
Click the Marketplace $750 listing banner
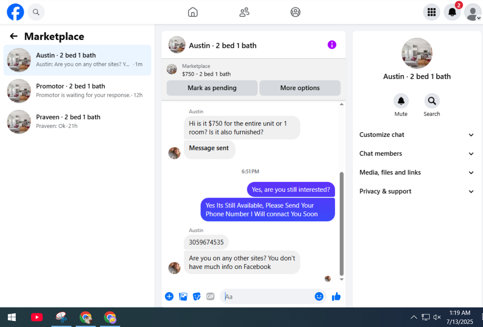point(253,69)
